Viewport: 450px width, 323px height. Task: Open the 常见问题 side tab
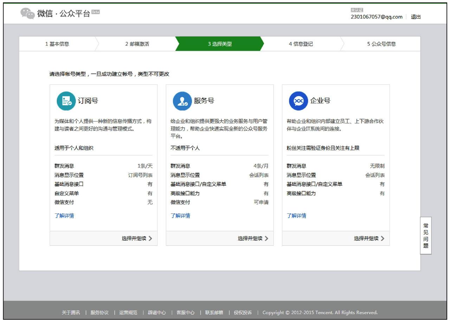click(x=426, y=236)
